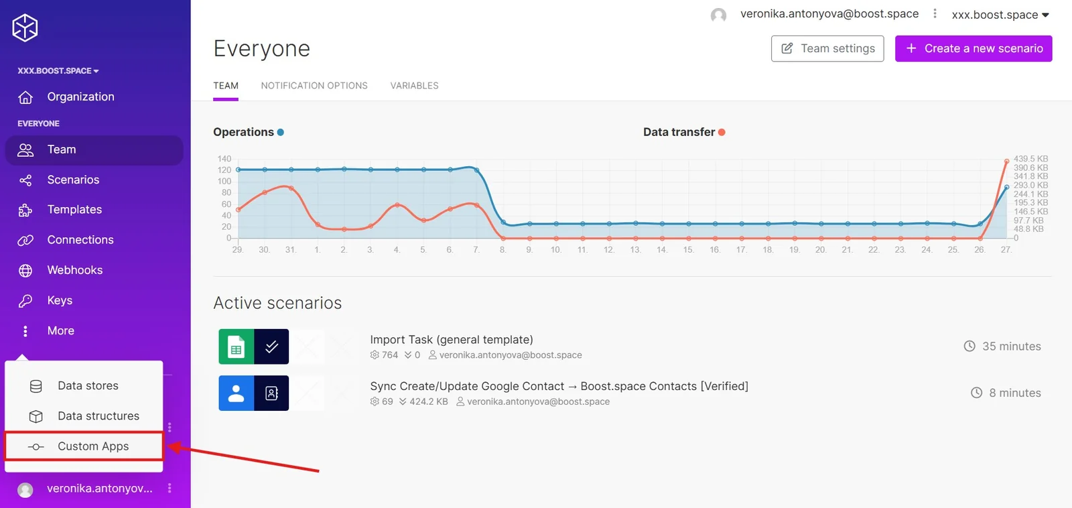
Task: Click the Data structures cube icon
Action: pyautogui.click(x=36, y=416)
